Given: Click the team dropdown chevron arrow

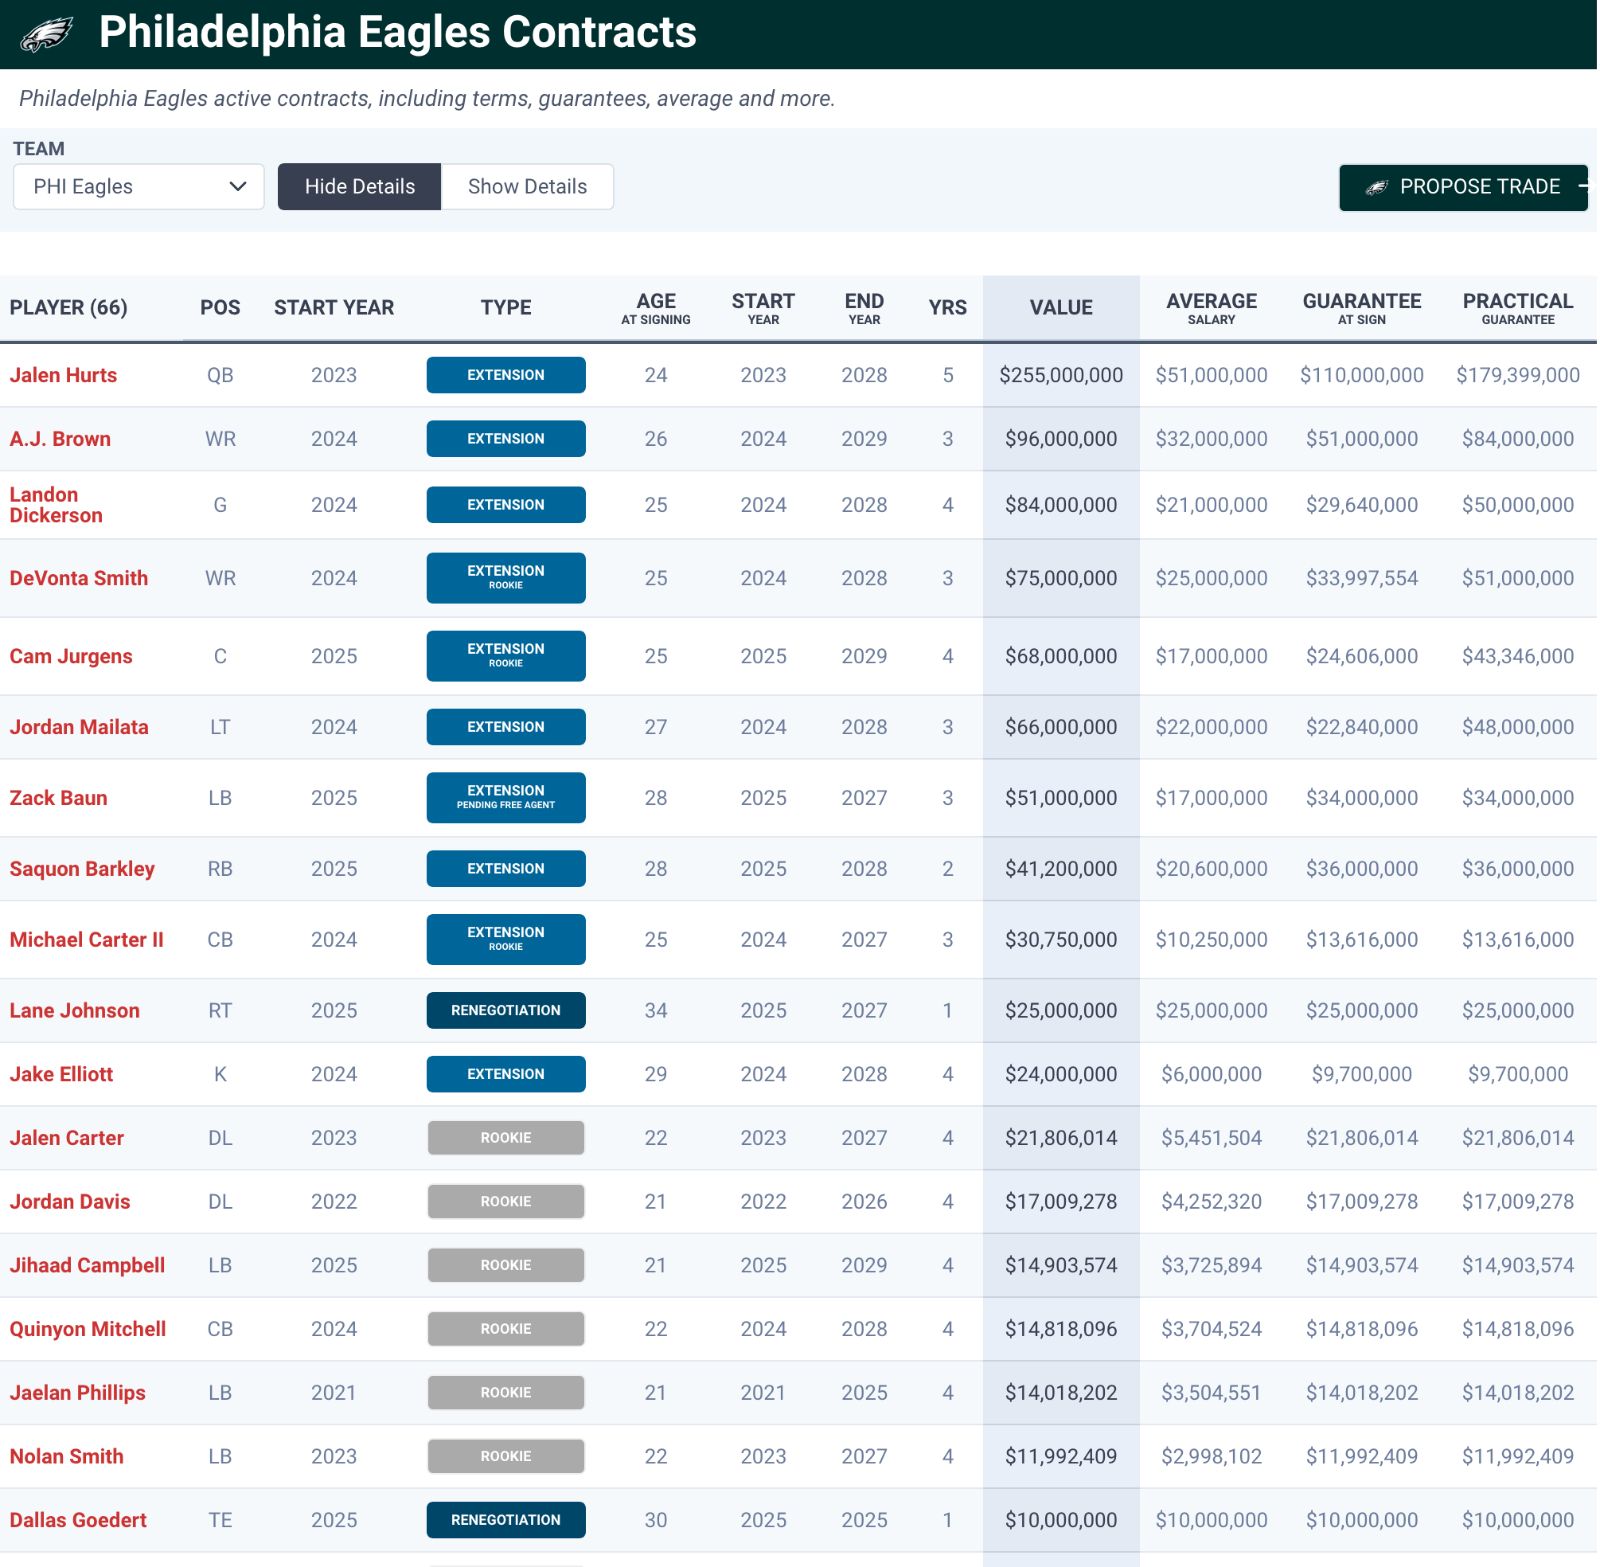Looking at the screenshot, I should [x=238, y=187].
